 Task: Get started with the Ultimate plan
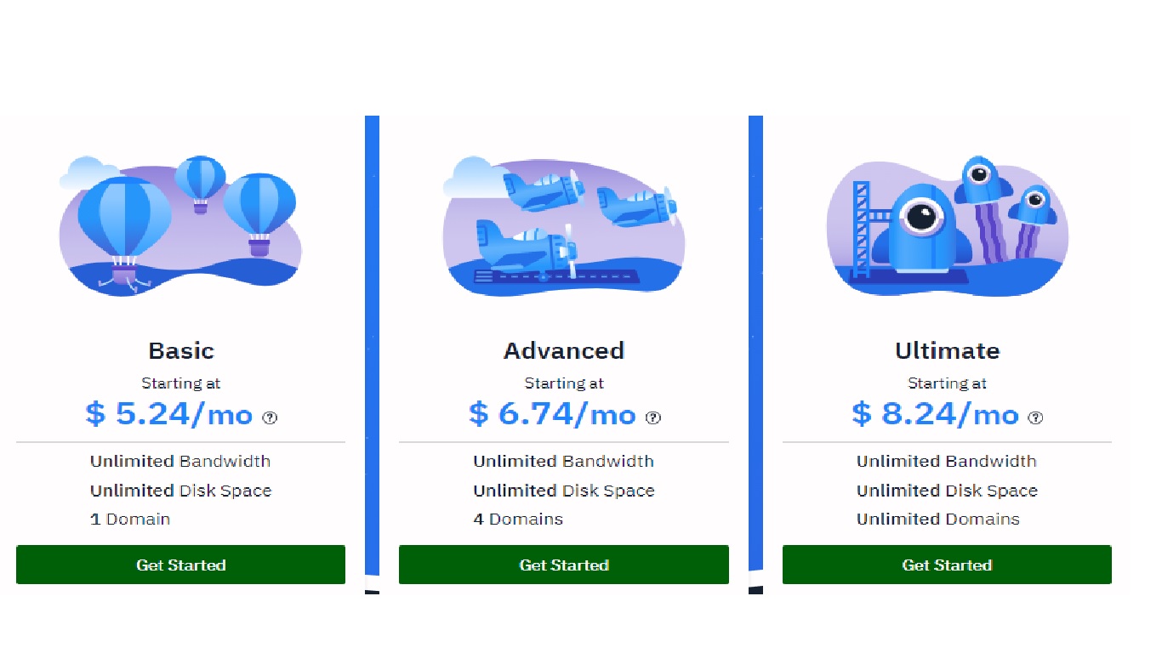pyautogui.click(x=947, y=565)
